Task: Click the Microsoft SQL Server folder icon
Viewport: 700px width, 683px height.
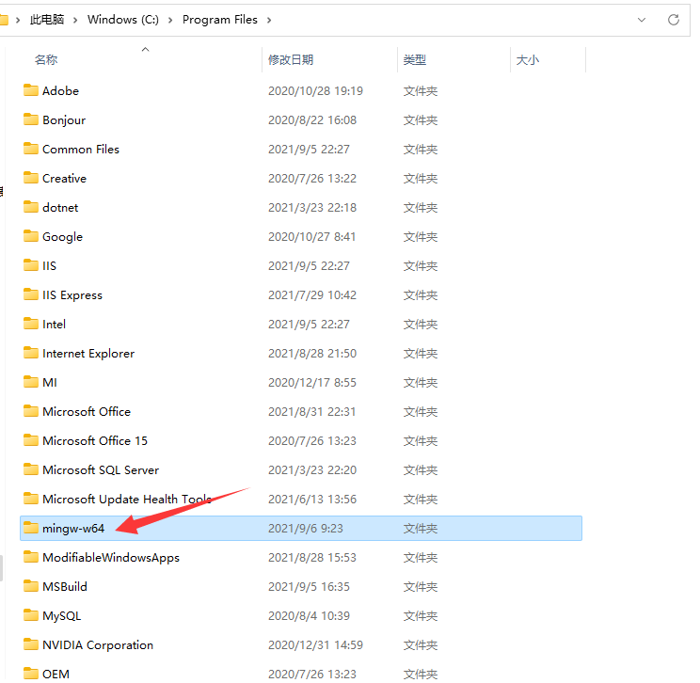Action: [31, 469]
